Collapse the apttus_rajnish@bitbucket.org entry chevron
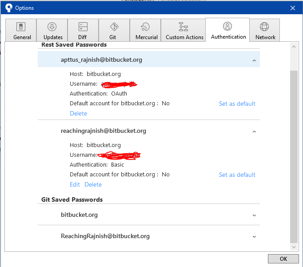Viewport: 303px width, 267px height. pyautogui.click(x=254, y=60)
